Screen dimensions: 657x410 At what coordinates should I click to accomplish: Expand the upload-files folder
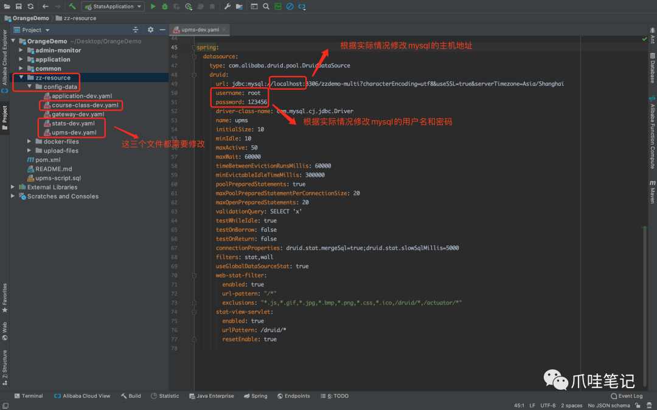click(x=29, y=151)
